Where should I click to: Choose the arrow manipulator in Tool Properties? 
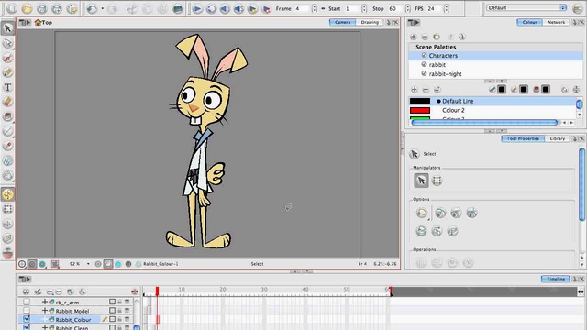[x=421, y=181]
